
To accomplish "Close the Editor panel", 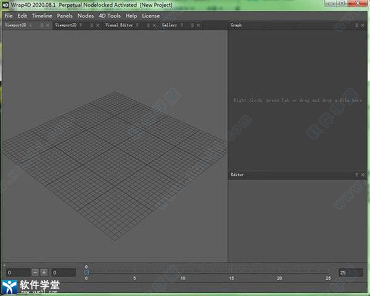I will tap(363, 175).
